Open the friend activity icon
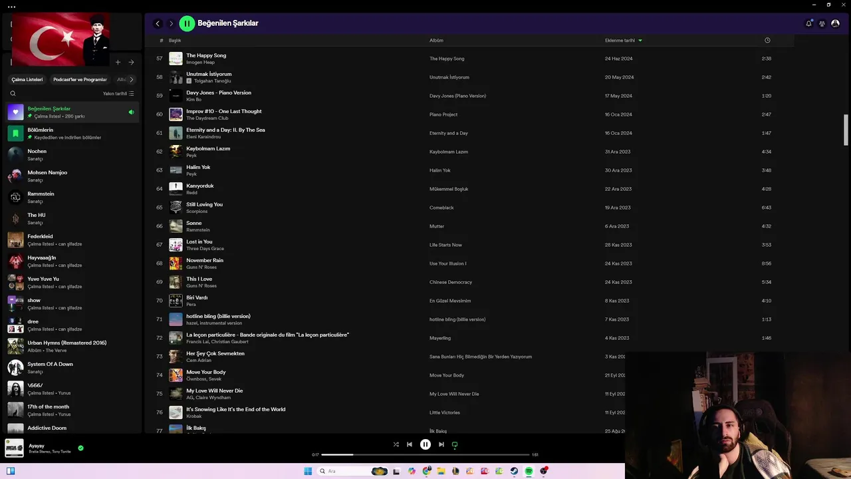The height and width of the screenshot is (479, 851). tap(822, 23)
